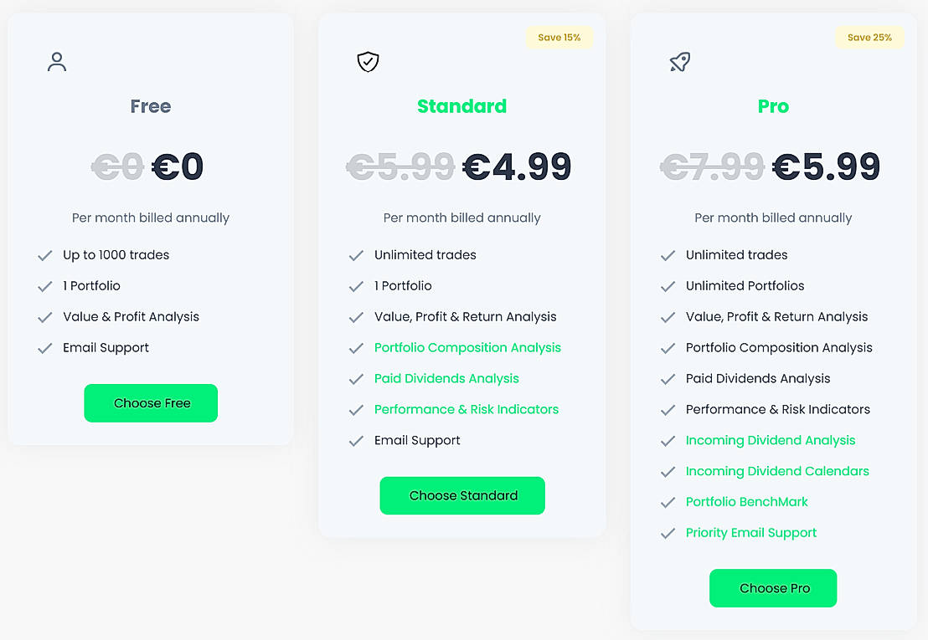Viewport: 928px width, 640px height.
Task: Select the Standard plan title
Action: pyautogui.click(x=461, y=106)
